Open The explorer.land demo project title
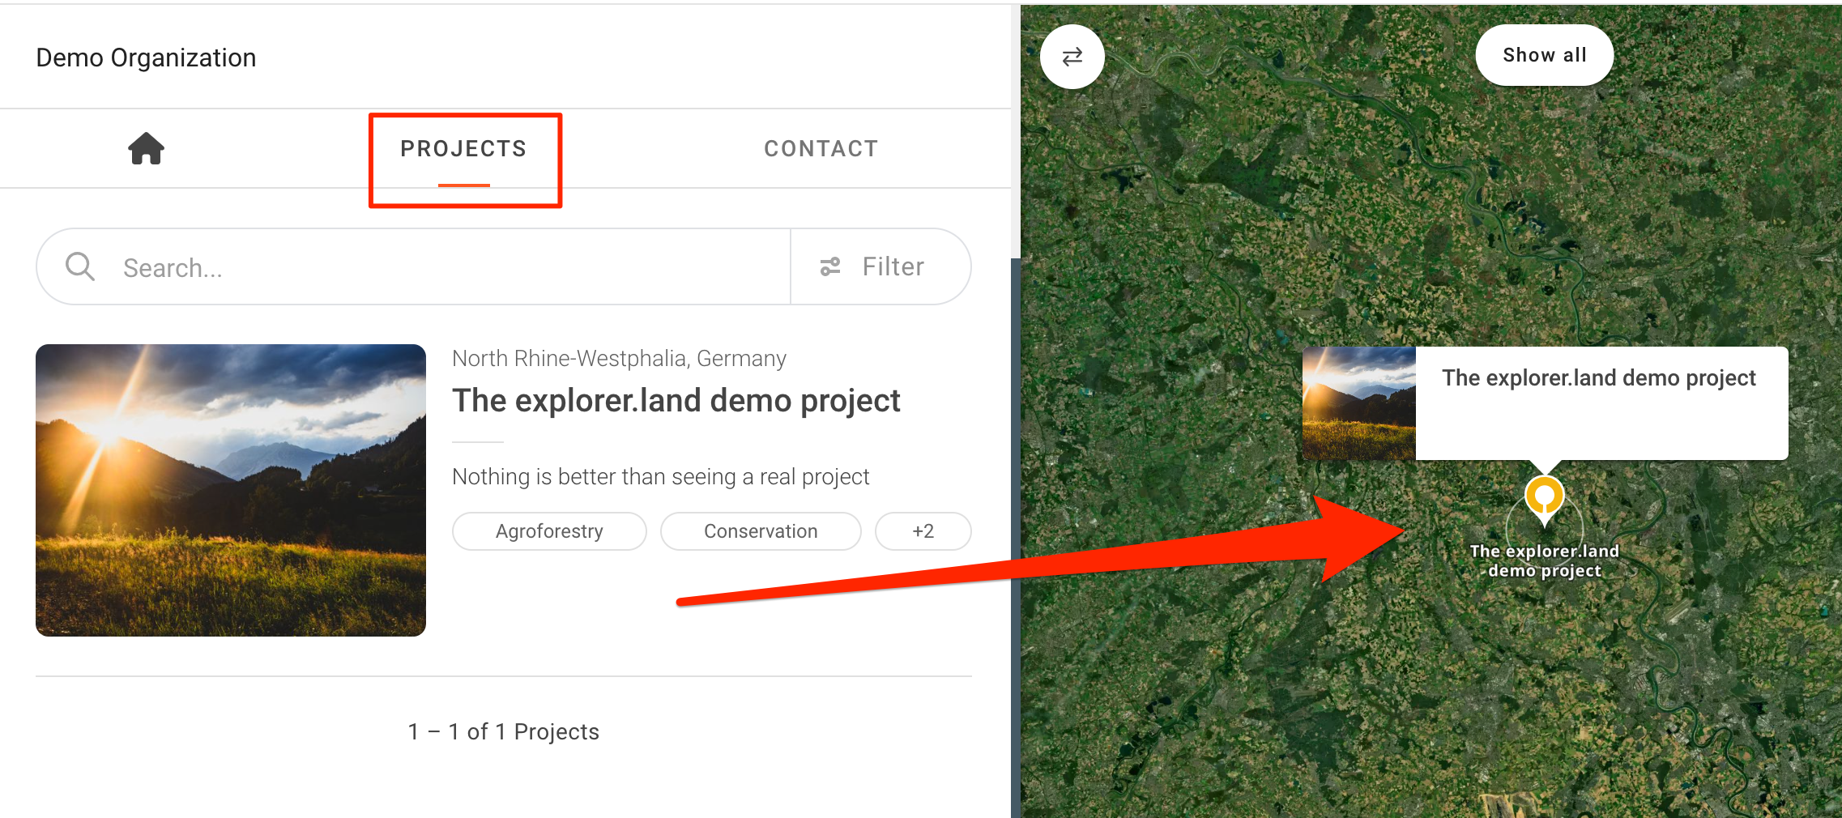Image resolution: width=1842 pixels, height=818 pixels. tap(676, 401)
